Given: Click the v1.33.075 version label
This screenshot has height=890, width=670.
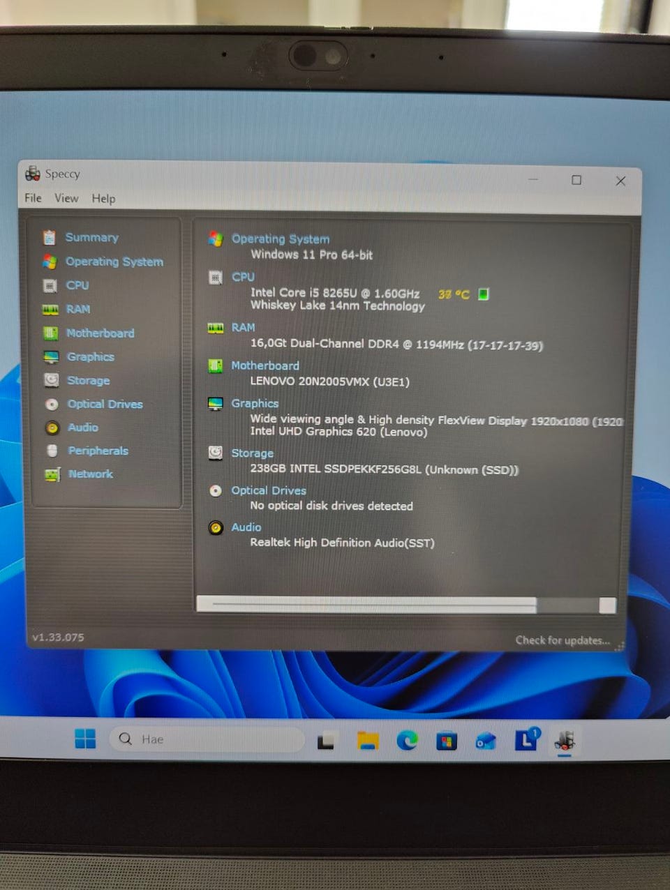Looking at the screenshot, I should [58, 638].
